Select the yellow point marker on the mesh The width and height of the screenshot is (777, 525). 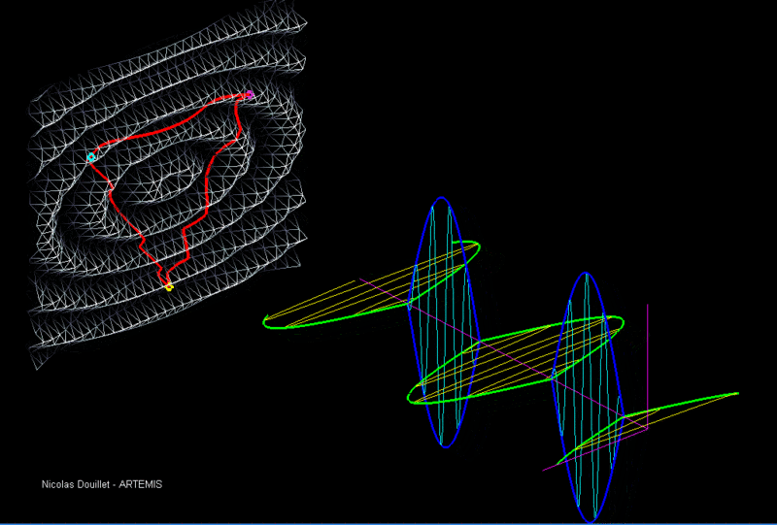click(169, 286)
